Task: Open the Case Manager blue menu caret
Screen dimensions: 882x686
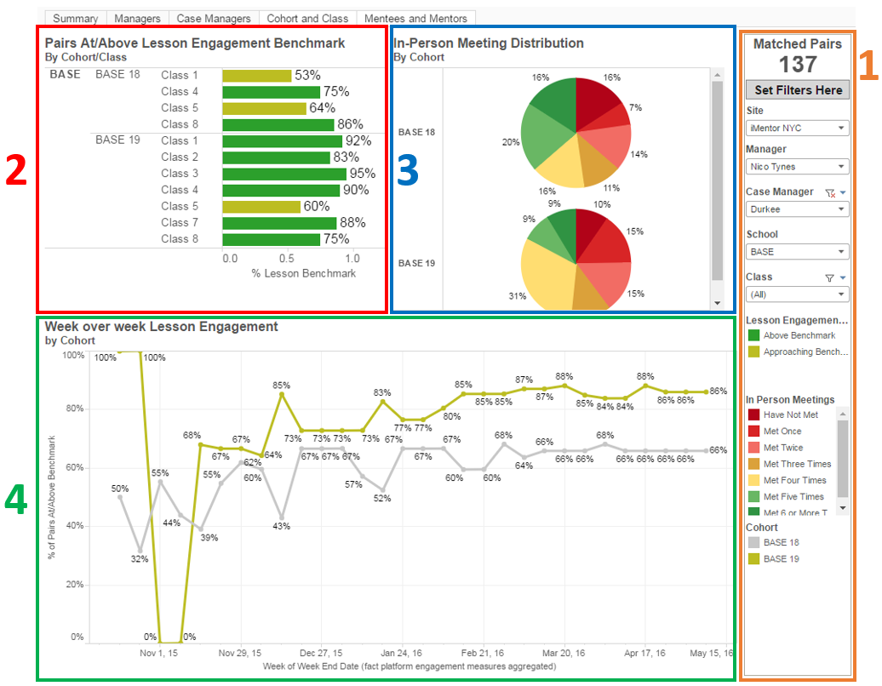Action: tap(843, 193)
